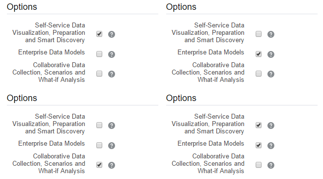Open help for Enterprise Data Models in bottom-right panel
The image size is (323, 179).
(271, 146)
